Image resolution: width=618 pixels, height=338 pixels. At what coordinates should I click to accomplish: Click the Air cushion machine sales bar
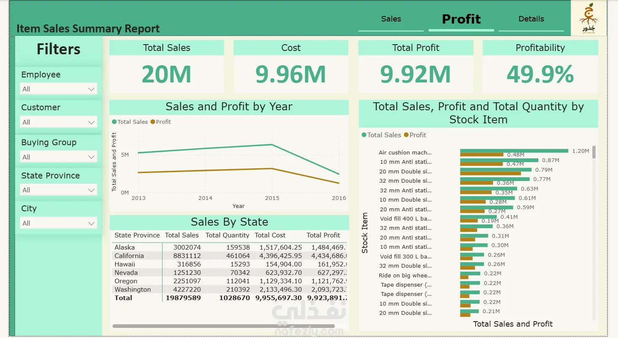click(x=514, y=151)
